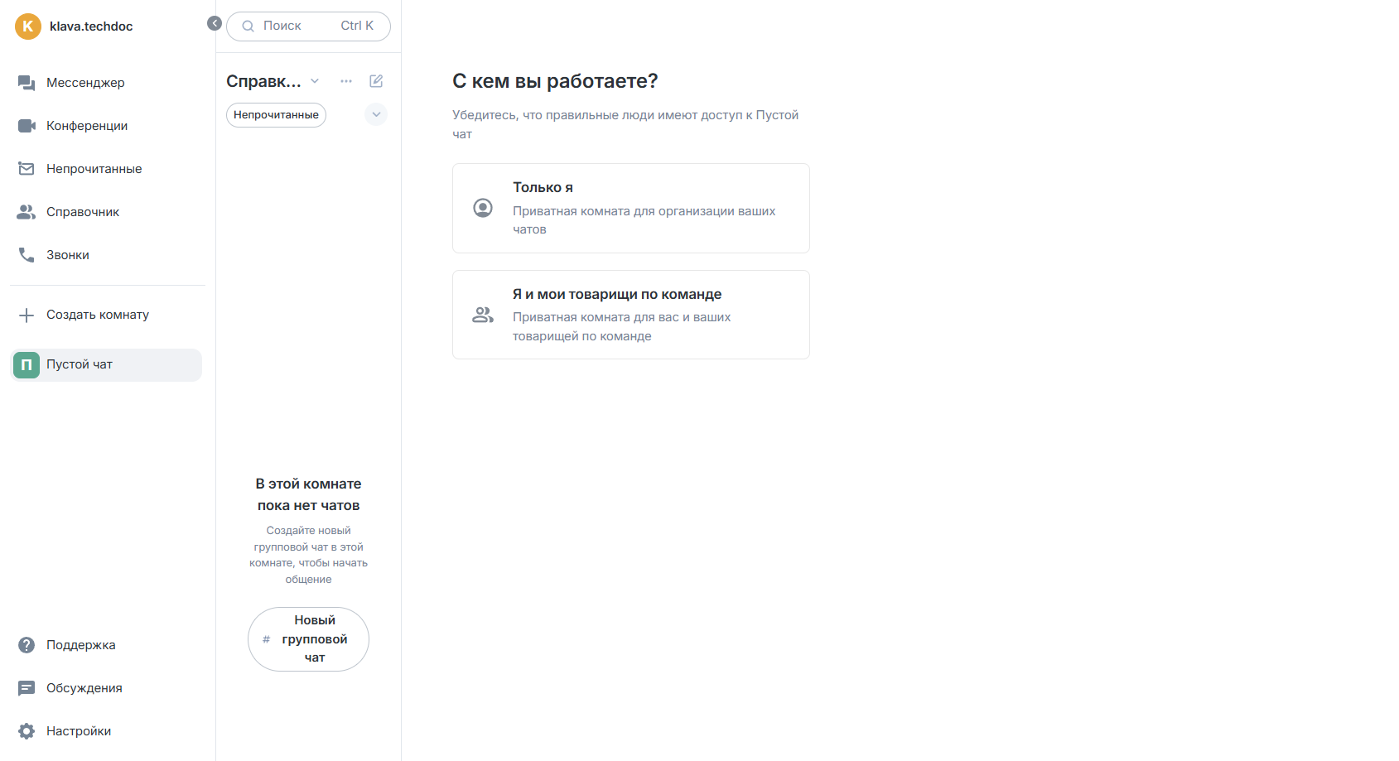Open Справочник contacts icon

click(x=27, y=212)
